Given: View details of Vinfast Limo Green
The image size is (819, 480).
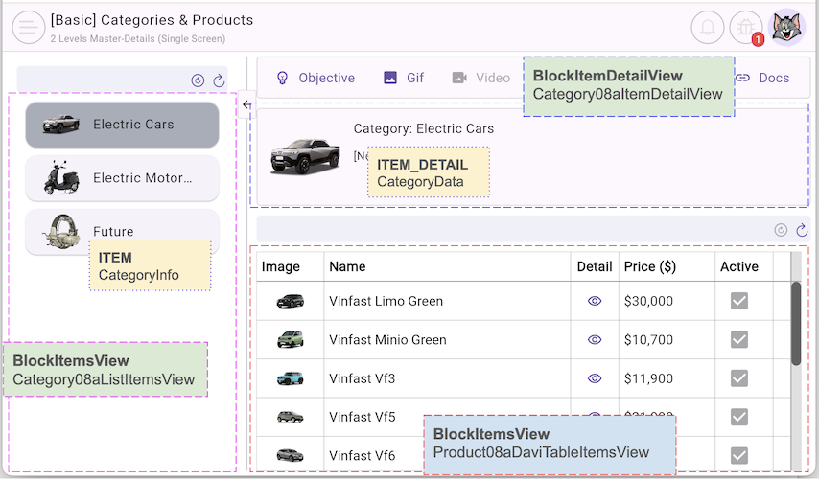Looking at the screenshot, I should pos(595,301).
